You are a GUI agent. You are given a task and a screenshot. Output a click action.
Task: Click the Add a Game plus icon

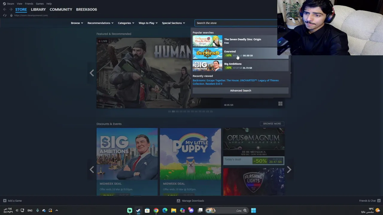[x=4, y=201]
